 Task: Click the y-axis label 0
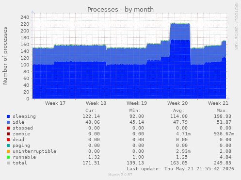(28, 98)
